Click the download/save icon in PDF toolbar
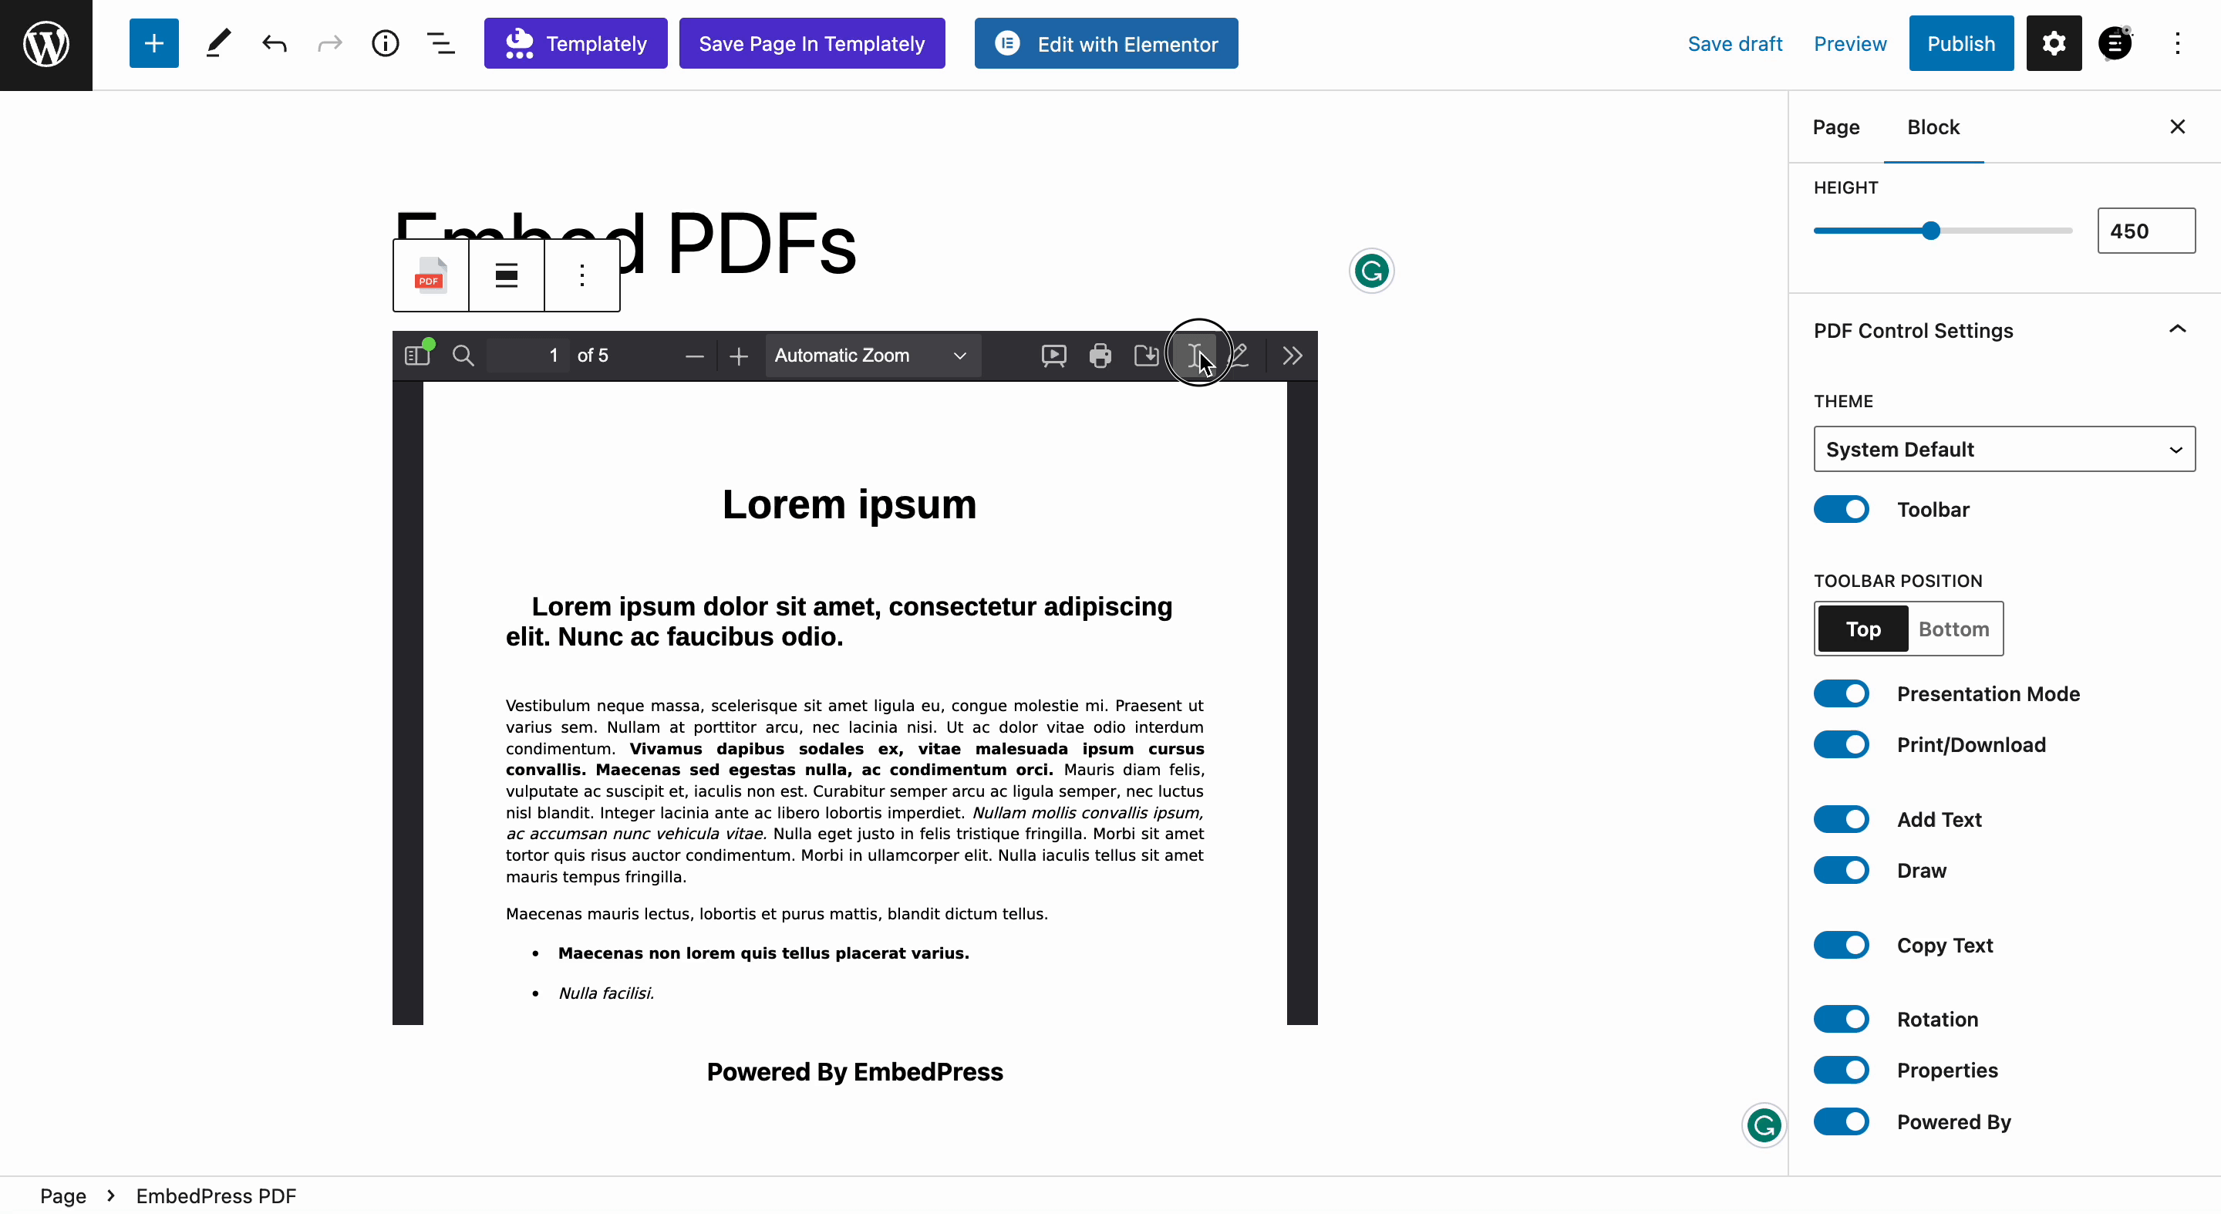 1147,354
